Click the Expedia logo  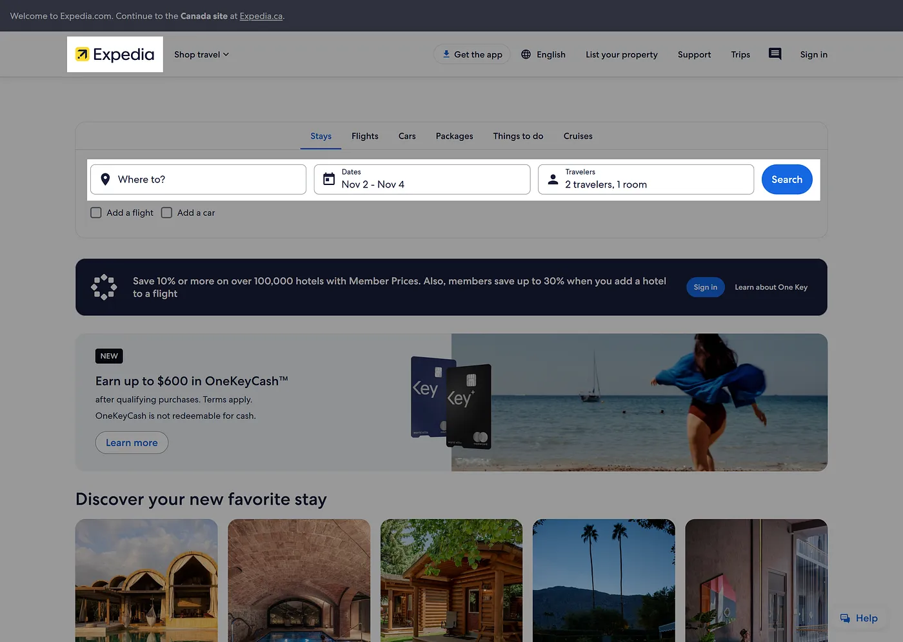[115, 55]
